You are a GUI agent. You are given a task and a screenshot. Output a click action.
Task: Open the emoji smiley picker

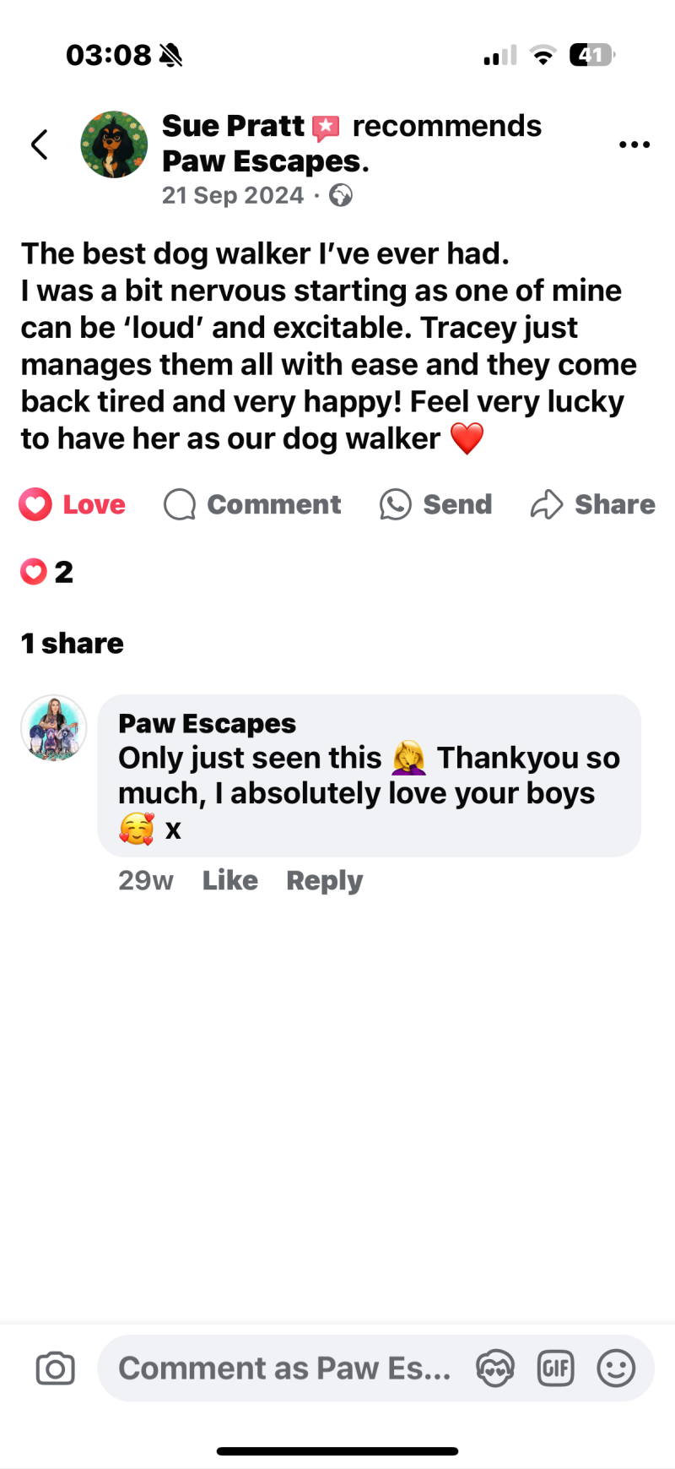(616, 1368)
